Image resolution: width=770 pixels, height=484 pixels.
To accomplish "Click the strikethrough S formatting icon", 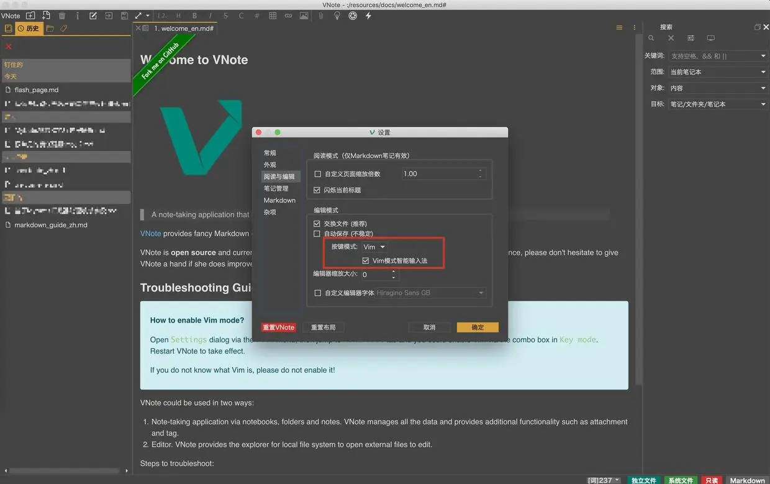I will pos(225,16).
